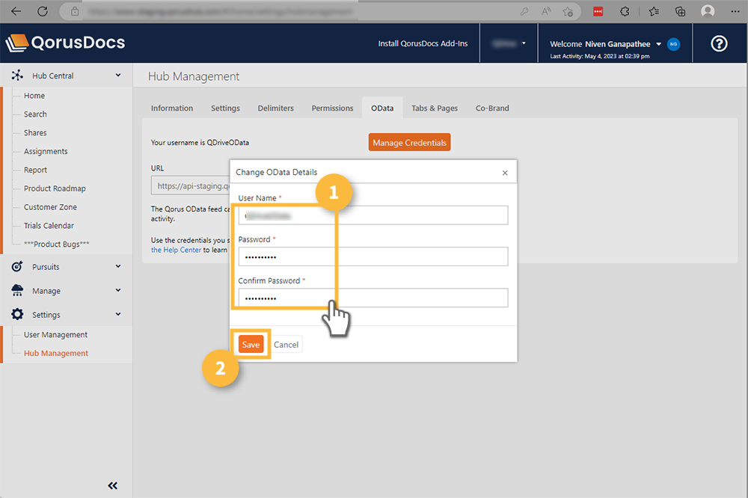Open browser collections icon
Viewport: 748px width, 498px height.
tap(680, 11)
